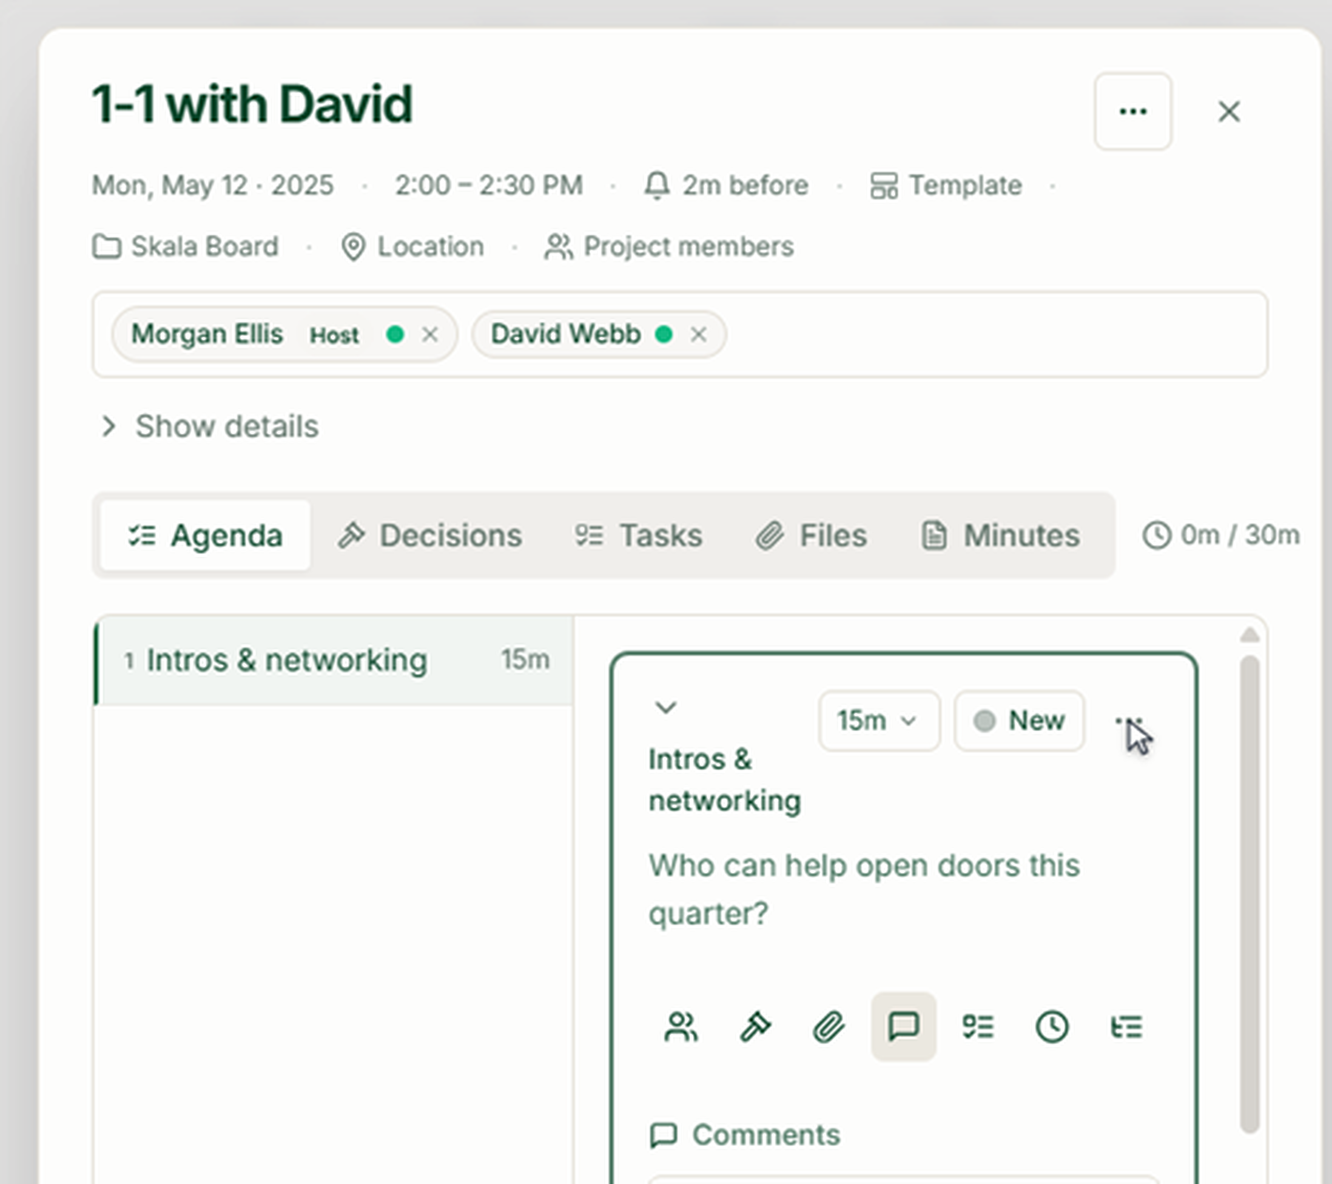Click the Morgan Ellis attendee chip

pos(284,334)
